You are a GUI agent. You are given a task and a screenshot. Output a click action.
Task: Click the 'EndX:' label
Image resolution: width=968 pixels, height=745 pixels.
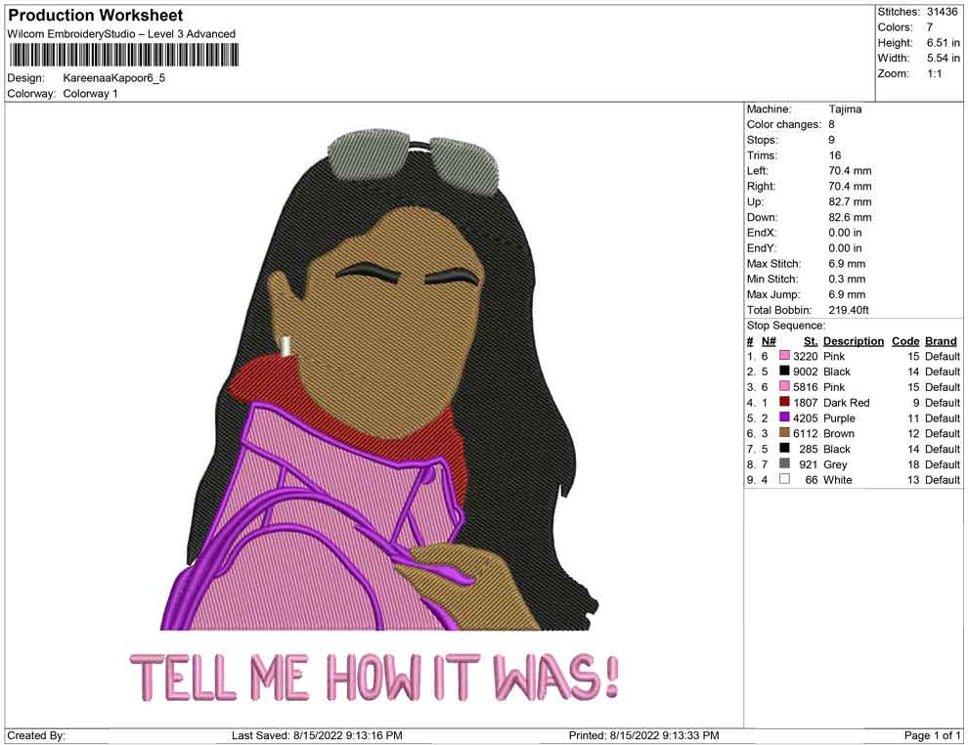762,233
